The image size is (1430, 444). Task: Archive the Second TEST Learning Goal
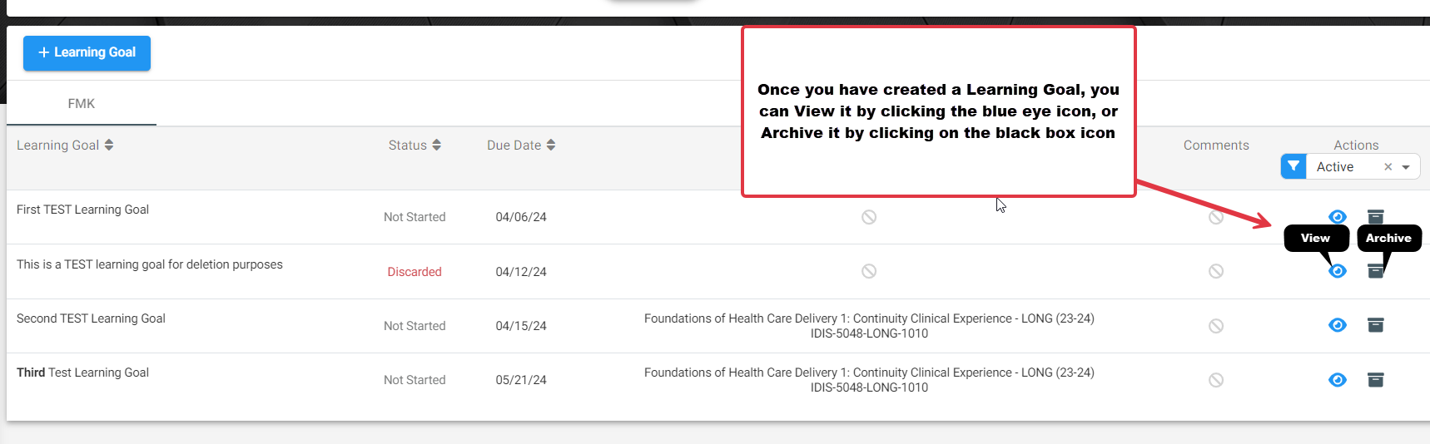pos(1376,325)
